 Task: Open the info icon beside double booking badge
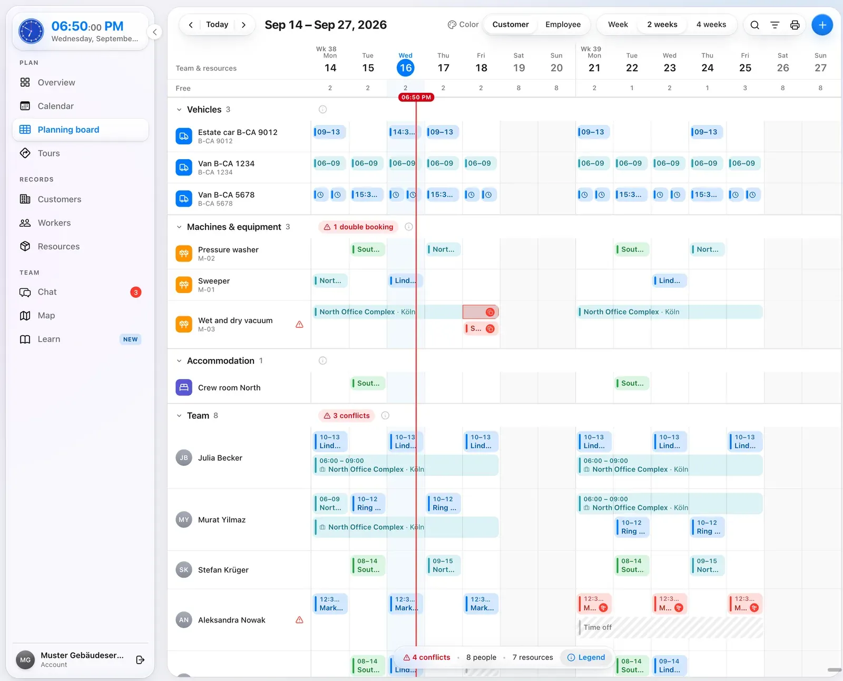[408, 227]
